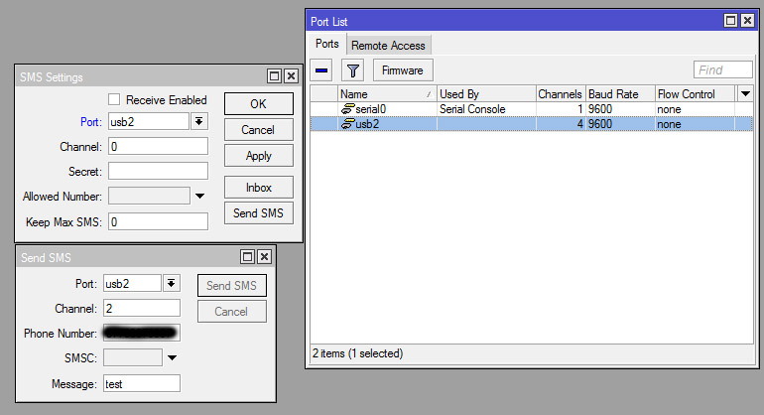Screen dimensions: 764x415
Task: Open the filter funnel icon in Port List
Action: (x=352, y=70)
